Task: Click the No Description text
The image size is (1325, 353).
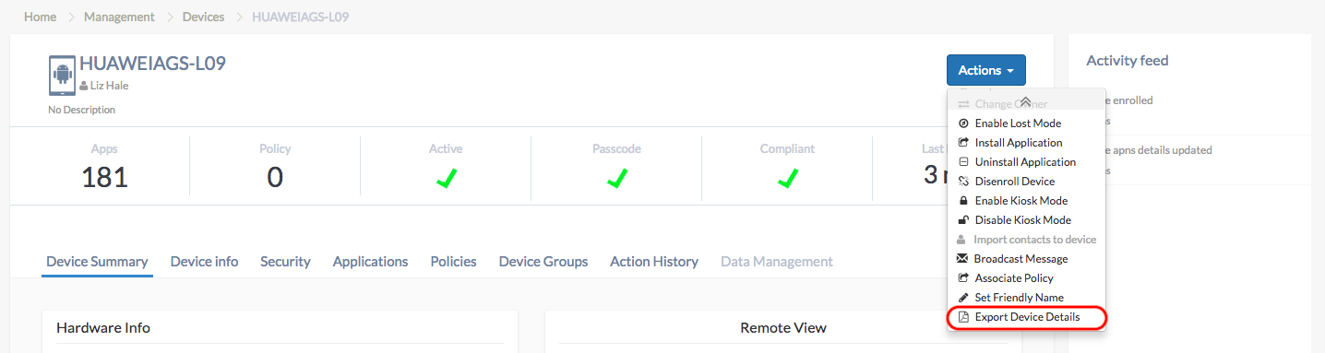Action: click(82, 110)
